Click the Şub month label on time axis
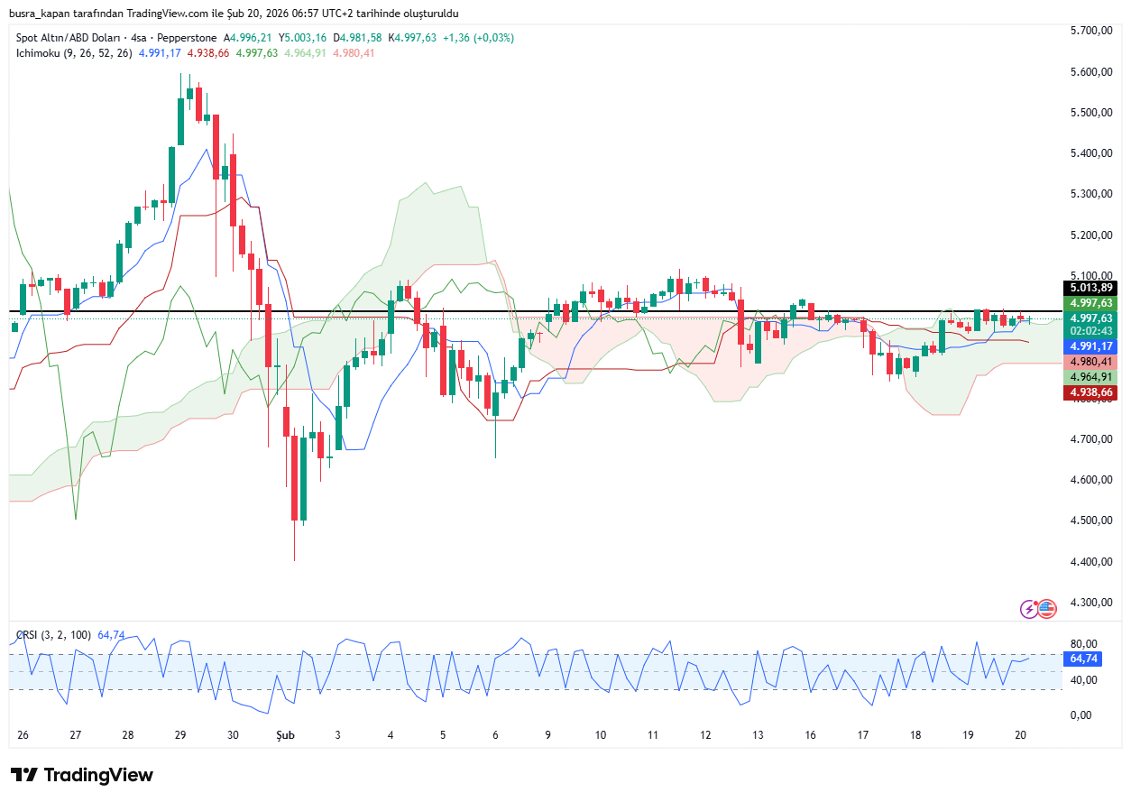 point(285,735)
